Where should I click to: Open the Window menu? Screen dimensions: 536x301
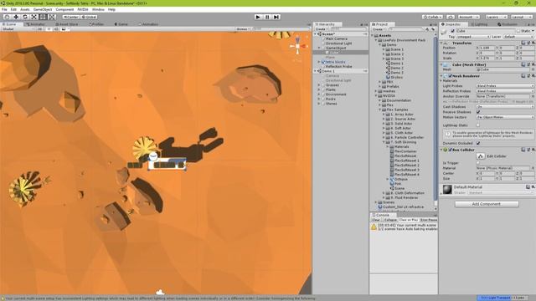[x=98, y=9]
